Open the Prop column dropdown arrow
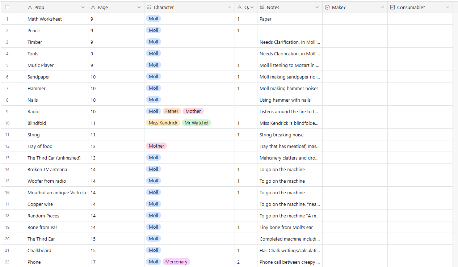The image size is (458, 267). (83, 7)
